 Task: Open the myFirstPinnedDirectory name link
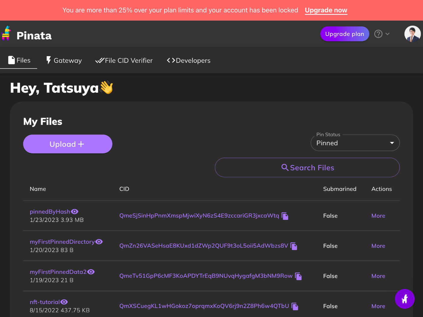click(x=62, y=242)
